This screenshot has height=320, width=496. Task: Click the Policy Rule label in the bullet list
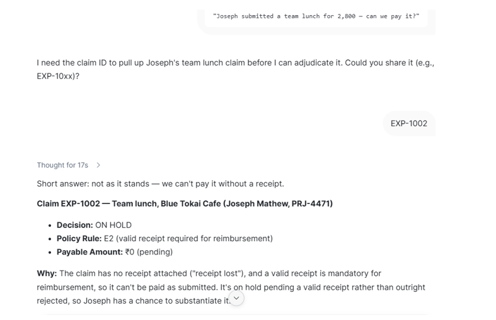pos(79,238)
